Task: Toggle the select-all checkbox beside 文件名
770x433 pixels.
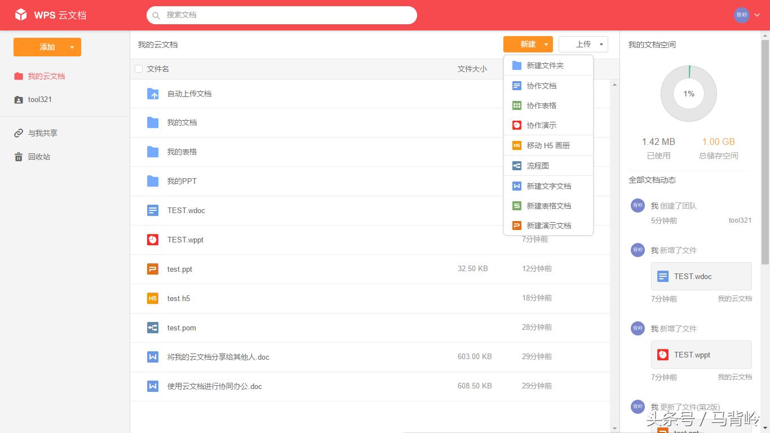Action: tap(139, 69)
